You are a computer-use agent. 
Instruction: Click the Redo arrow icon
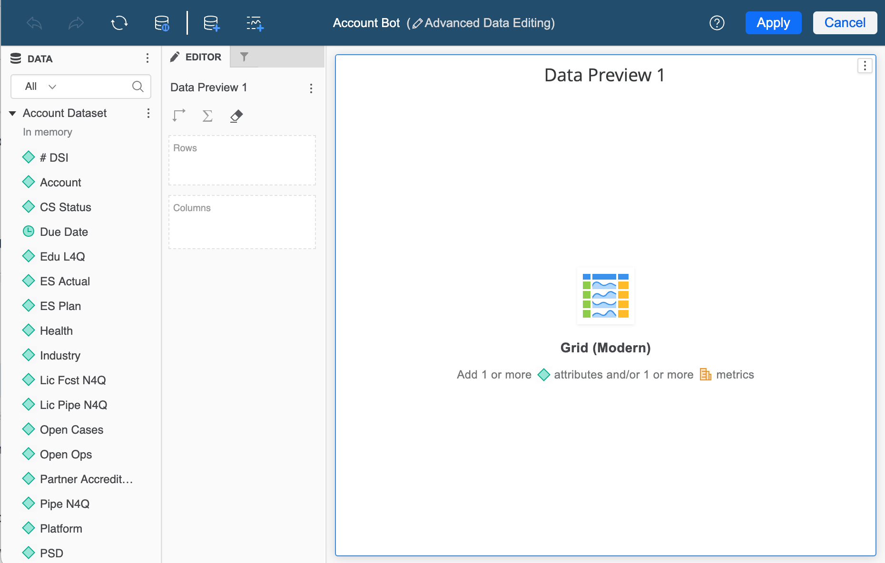76,23
